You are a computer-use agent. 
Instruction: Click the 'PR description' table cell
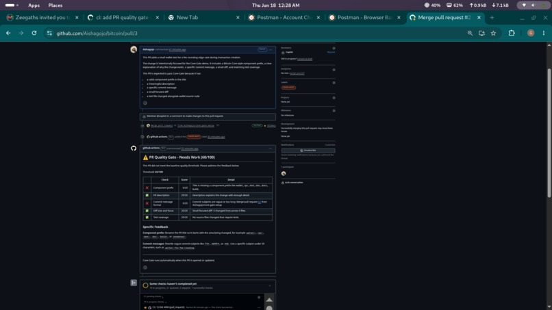pyautogui.click(x=165, y=195)
